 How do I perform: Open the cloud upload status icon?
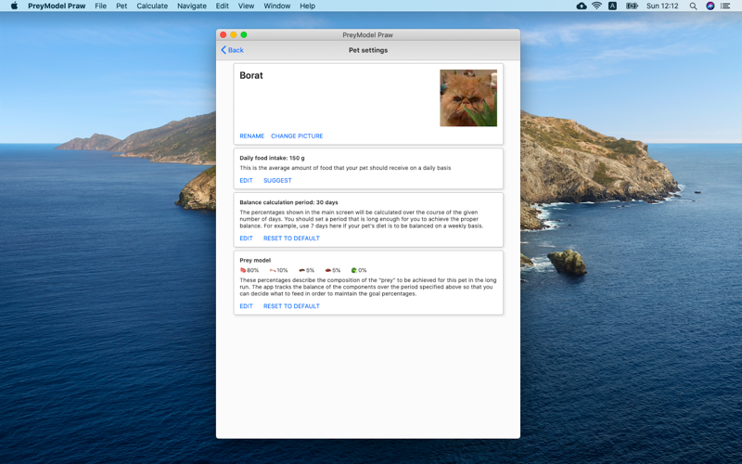[x=582, y=6]
